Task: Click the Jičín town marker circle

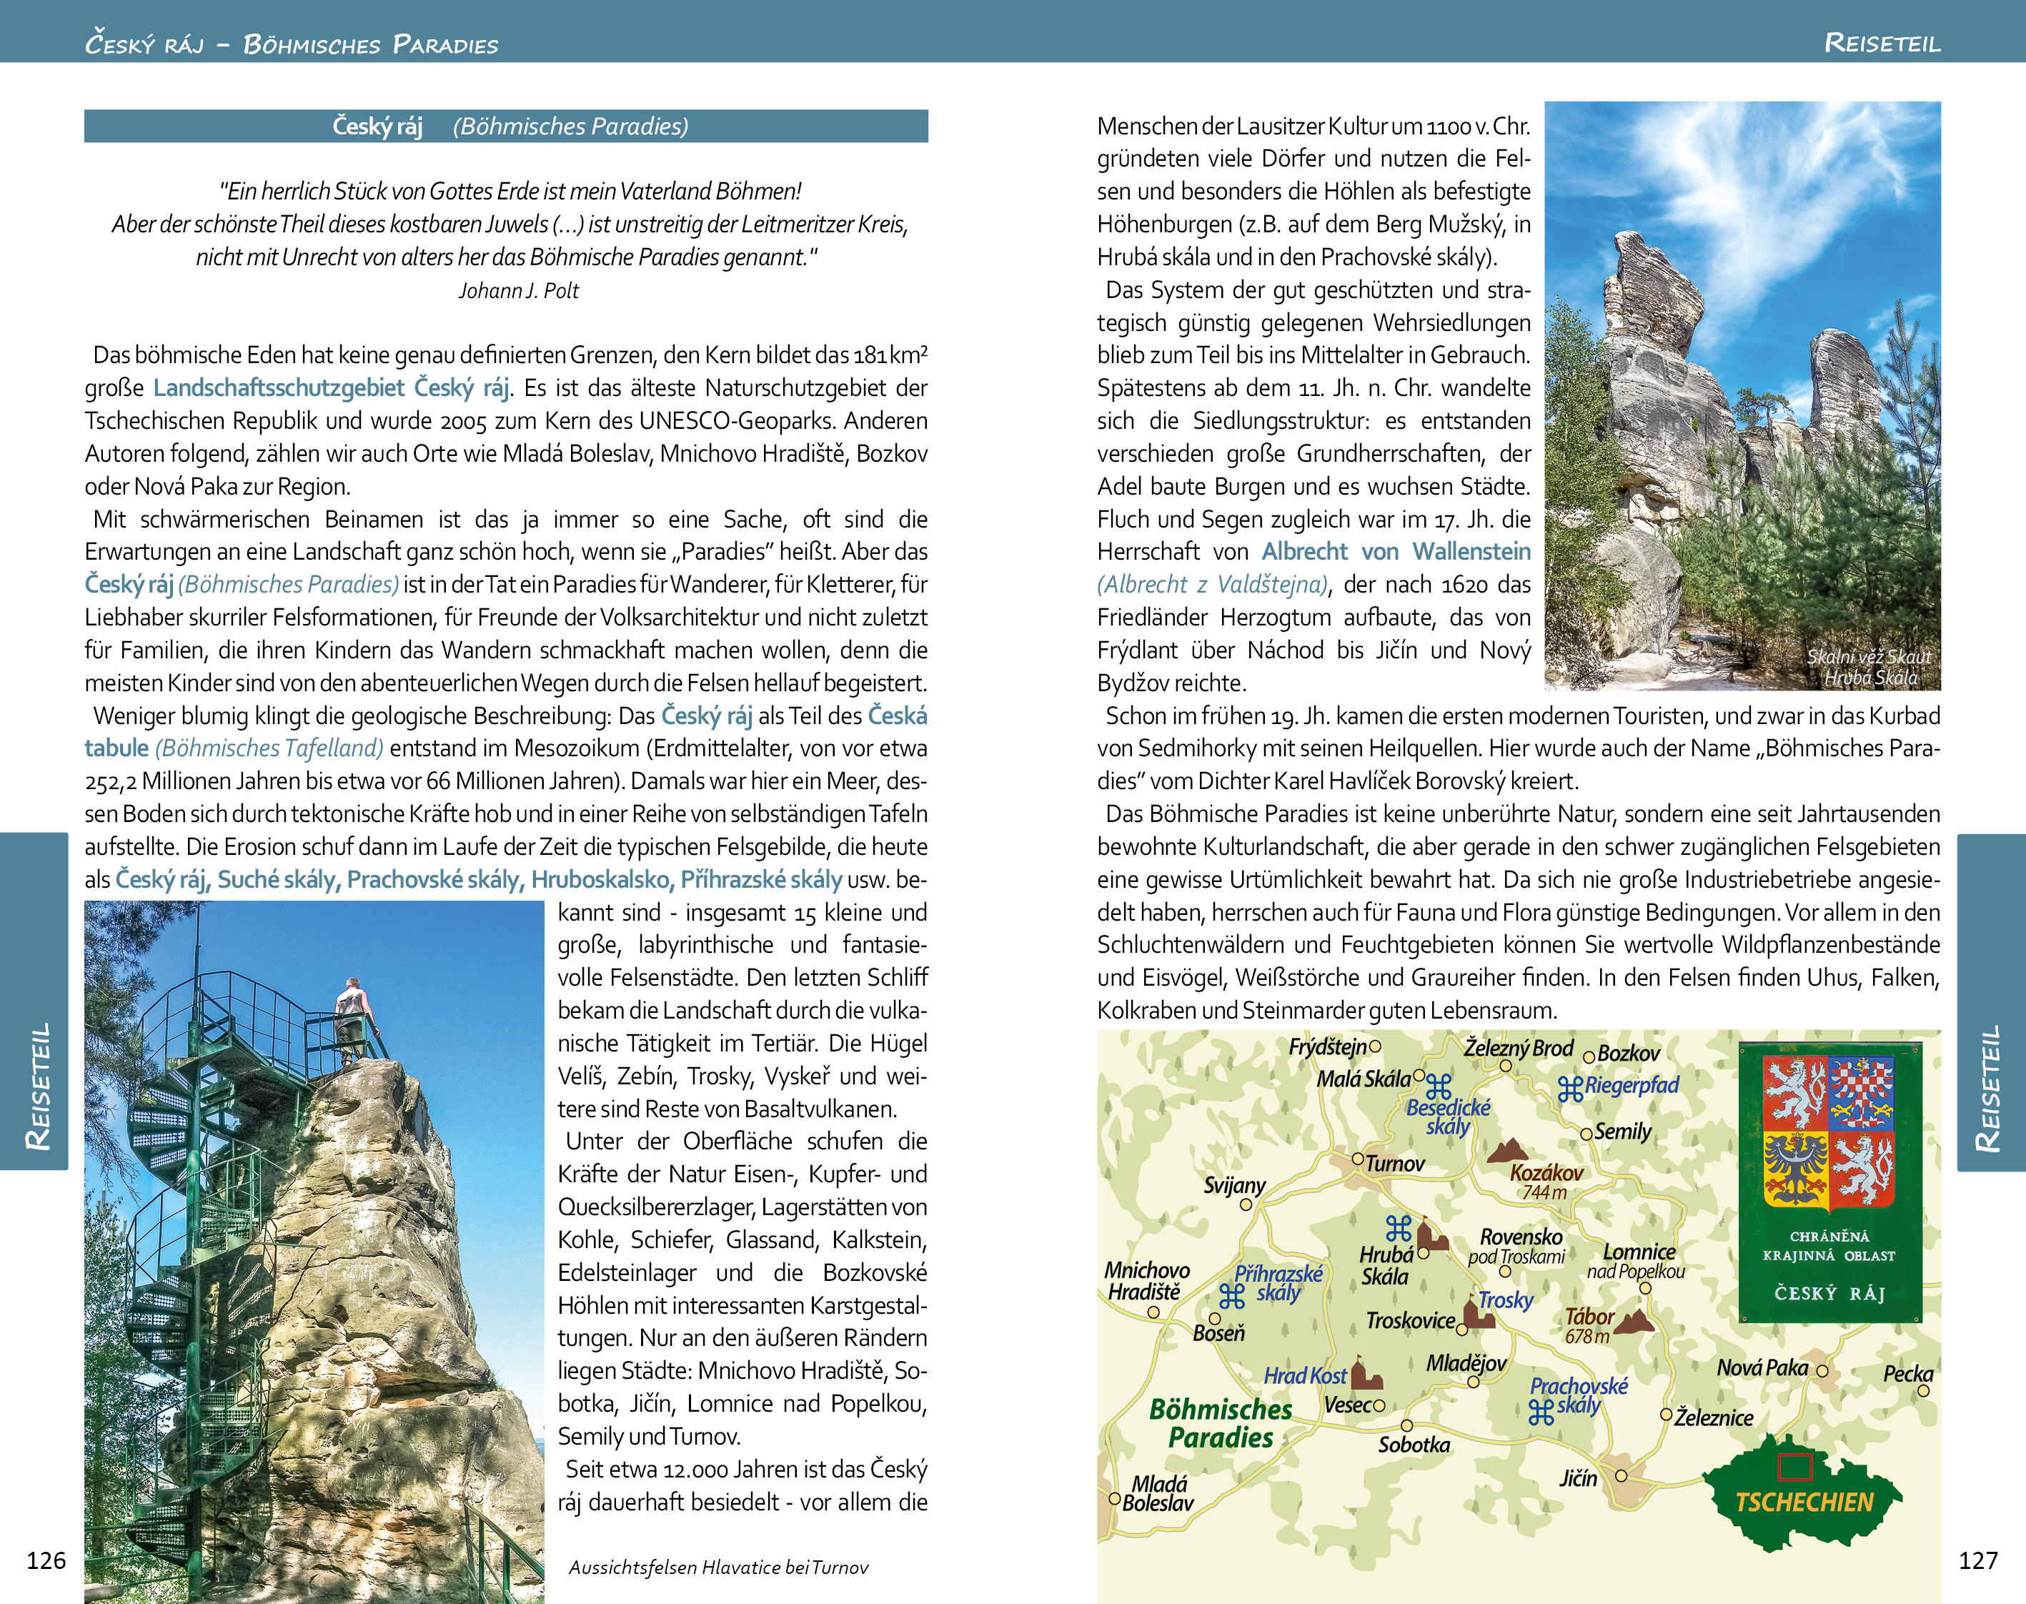Action: [1620, 1476]
